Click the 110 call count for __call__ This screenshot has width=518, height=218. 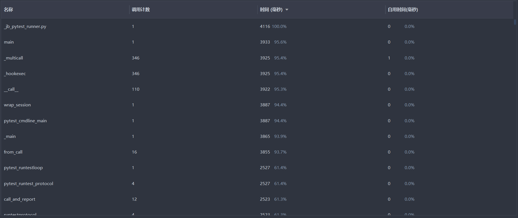(136, 89)
